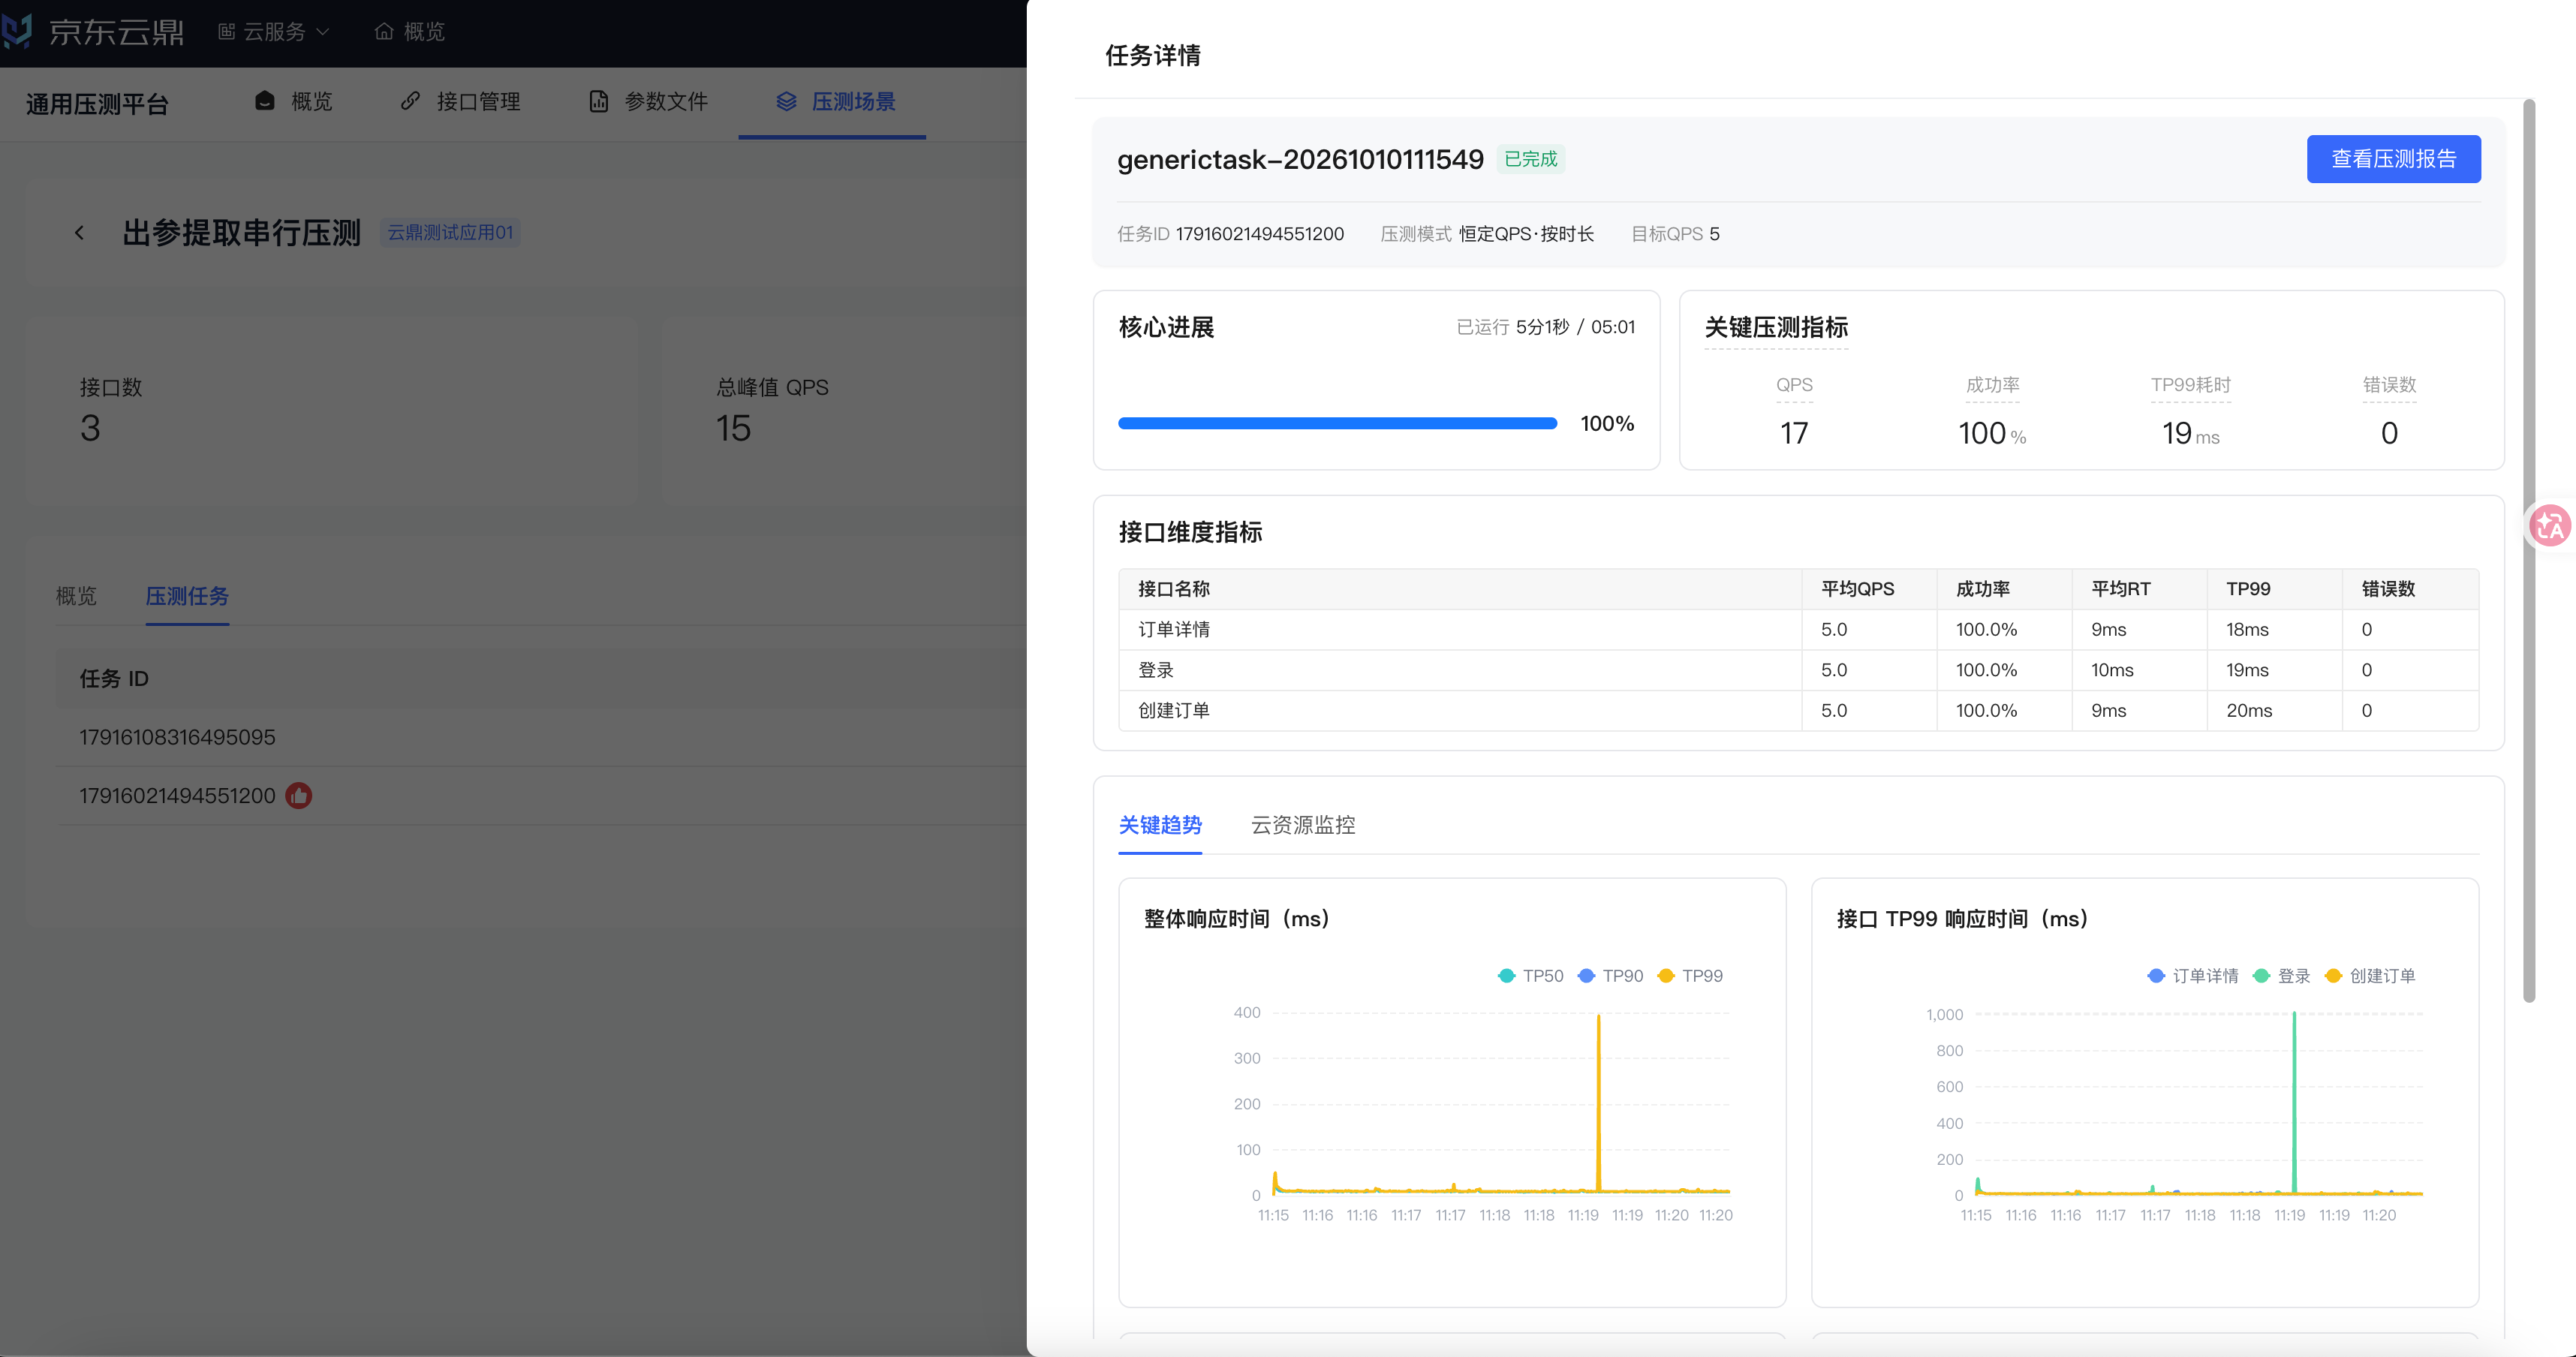Toggle 登录 legend in TP99 chart

(x=2281, y=976)
